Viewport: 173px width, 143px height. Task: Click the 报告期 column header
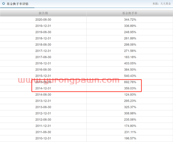tap(43, 13)
